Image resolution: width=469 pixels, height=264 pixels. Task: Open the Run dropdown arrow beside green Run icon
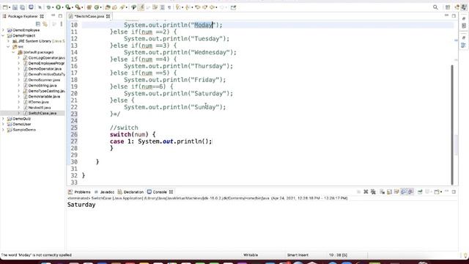[x=63, y=7]
